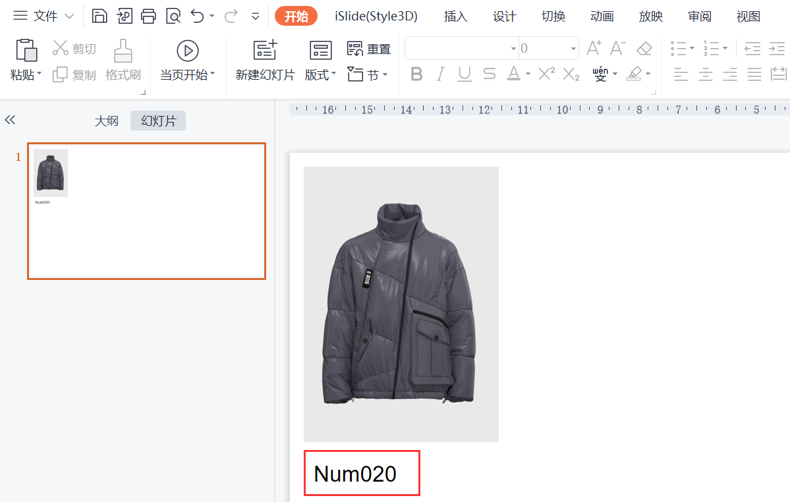Viewport: 790px width, 502px height.
Task: Switch to the 大纲 outline tab
Action: (106, 121)
